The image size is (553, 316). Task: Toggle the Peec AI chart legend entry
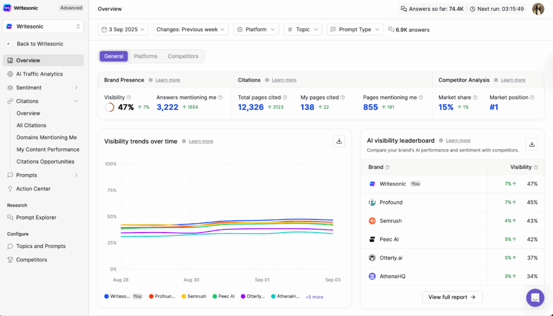pyautogui.click(x=223, y=296)
